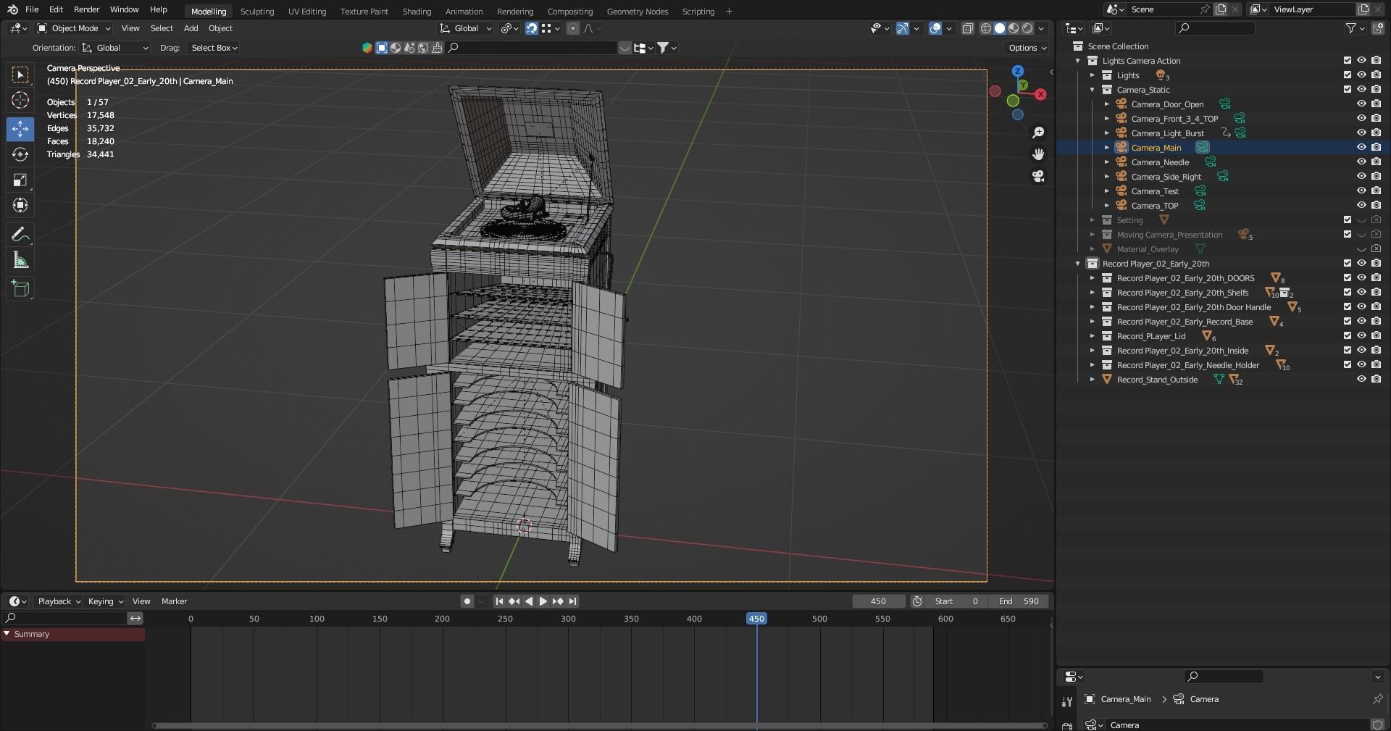1391x731 pixels.
Task: Select the Measure tool
Action: [x=20, y=261]
